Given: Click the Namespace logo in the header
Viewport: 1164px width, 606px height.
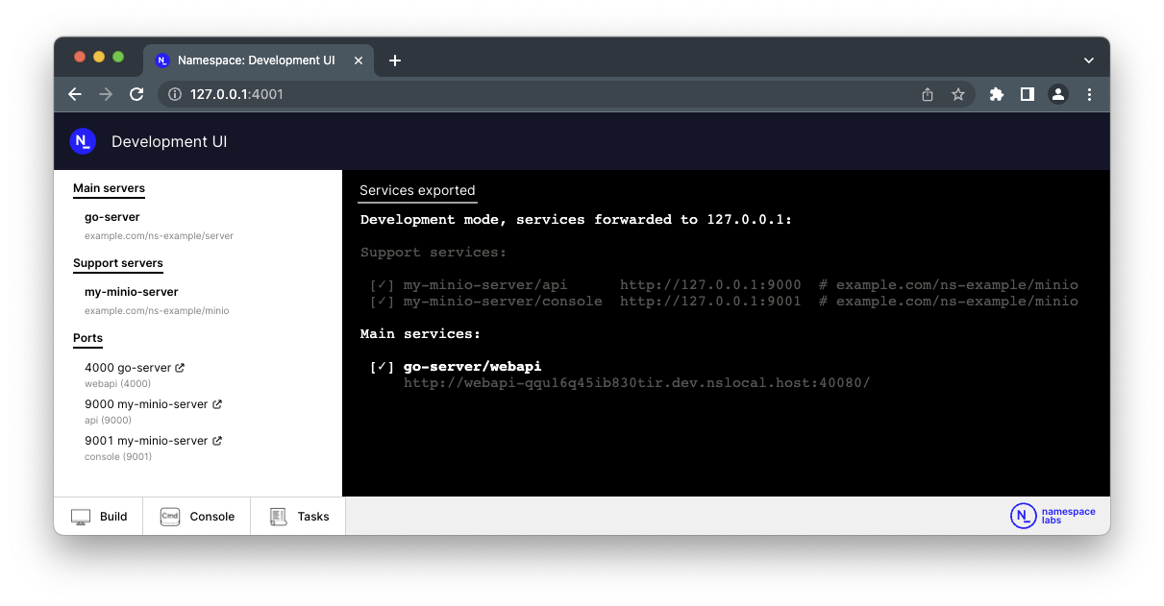Looking at the screenshot, I should pos(83,141).
